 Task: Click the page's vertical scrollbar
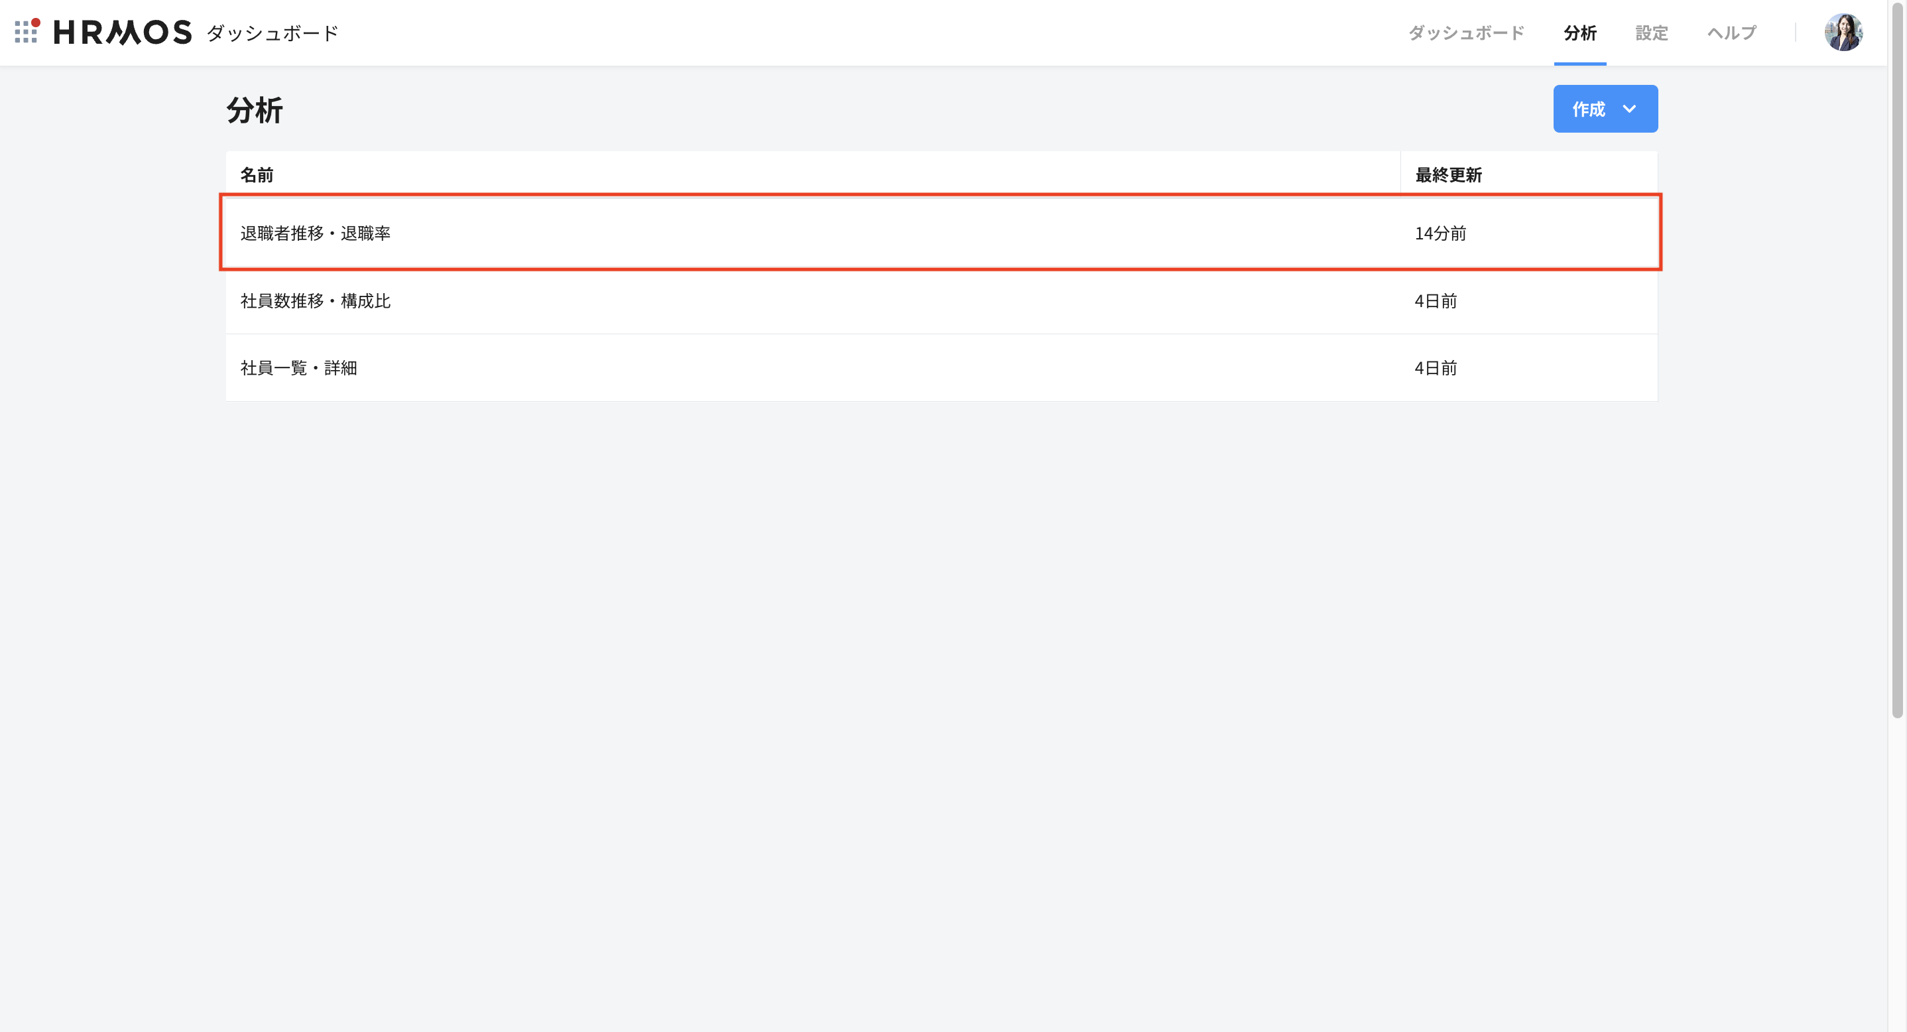point(1896,370)
